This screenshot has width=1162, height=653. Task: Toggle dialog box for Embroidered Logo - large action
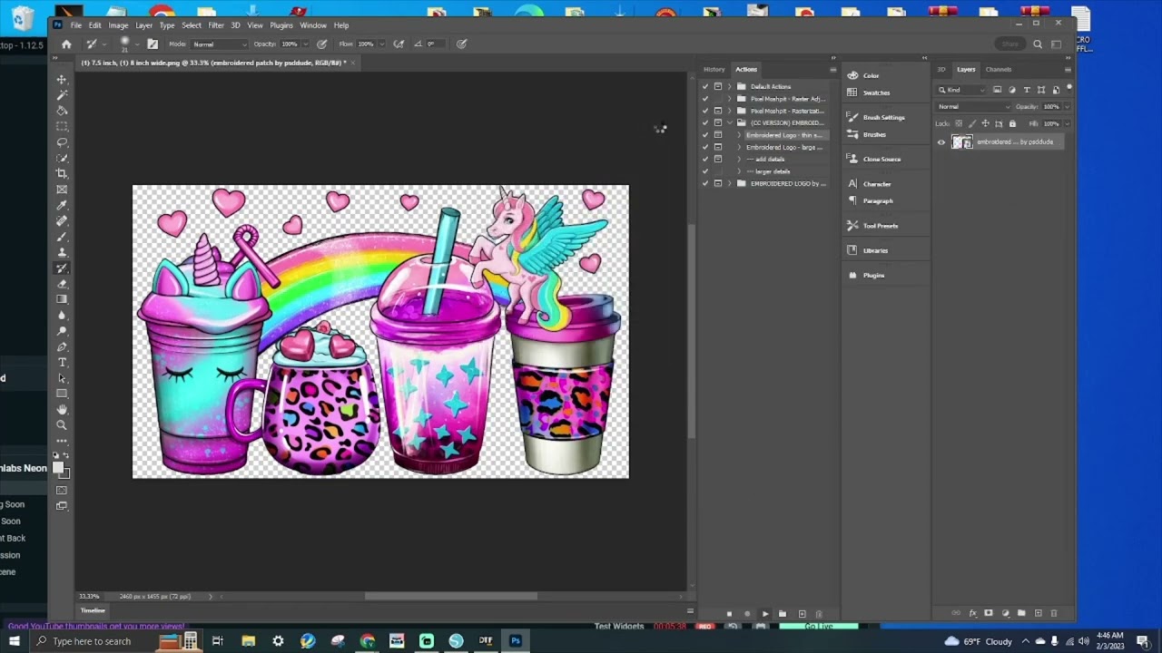click(718, 147)
